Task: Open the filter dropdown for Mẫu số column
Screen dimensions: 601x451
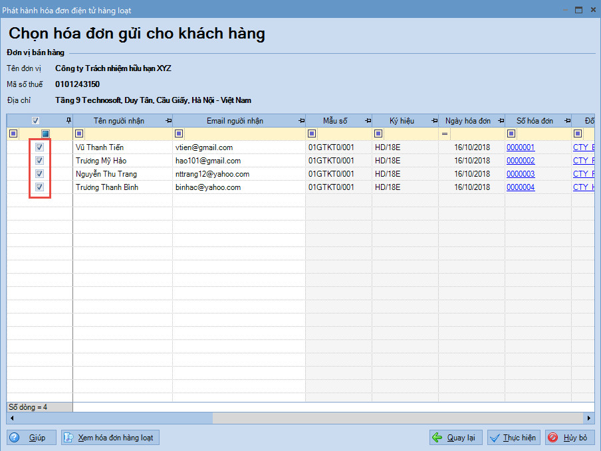Action: click(x=311, y=134)
